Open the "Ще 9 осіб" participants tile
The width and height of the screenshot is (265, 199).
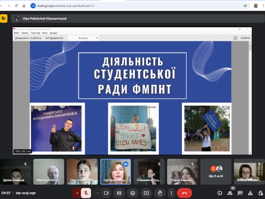(216, 172)
